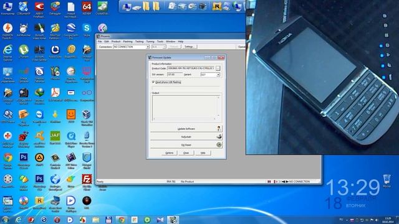
Task: Select the ladybug desktop icon
Action: tap(24, 139)
